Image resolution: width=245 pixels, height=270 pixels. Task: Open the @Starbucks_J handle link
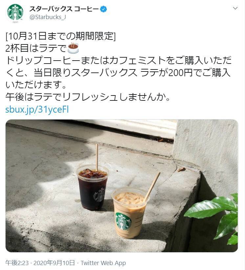(48, 17)
